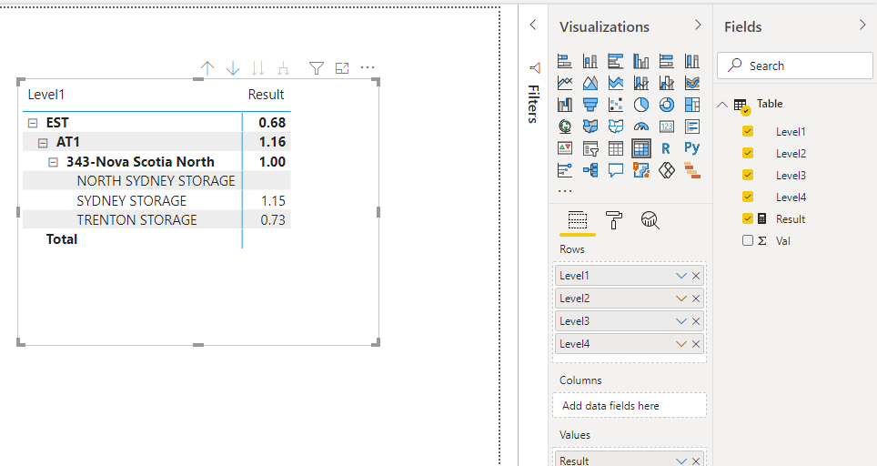The width and height of the screenshot is (877, 466).
Task: Select the Clustered bar chart visual
Action: click(616, 61)
